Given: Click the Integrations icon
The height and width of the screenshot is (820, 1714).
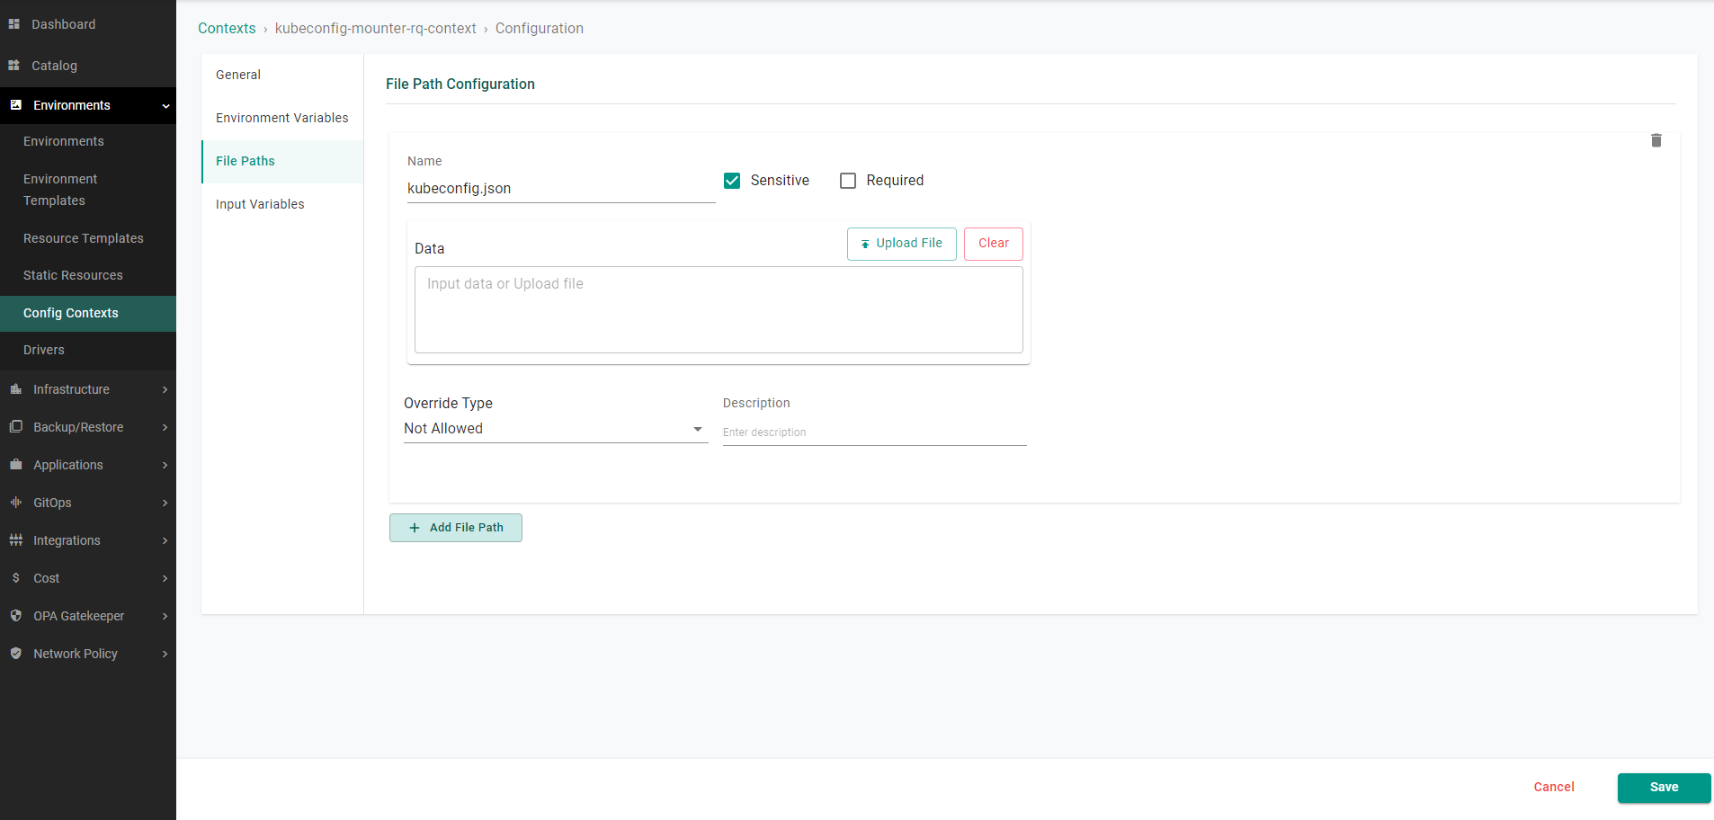Looking at the screenshot, I should point(15,540).
